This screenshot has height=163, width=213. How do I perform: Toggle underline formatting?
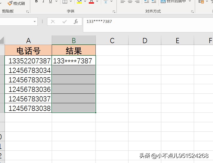click(50, 1)
